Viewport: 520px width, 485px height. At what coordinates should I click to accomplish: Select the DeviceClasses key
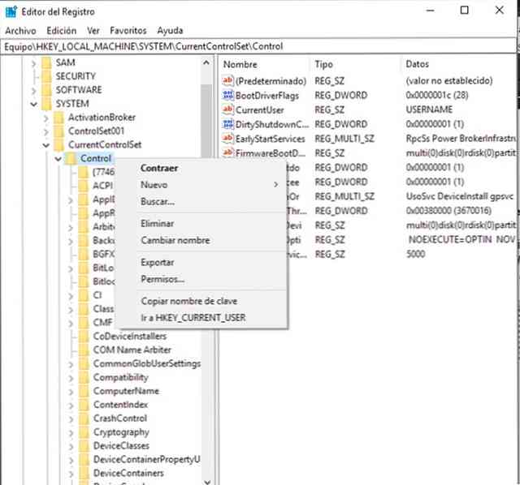[120, 446]
